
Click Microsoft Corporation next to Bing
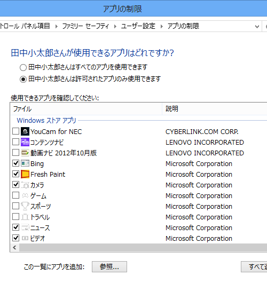click(199, 164)
